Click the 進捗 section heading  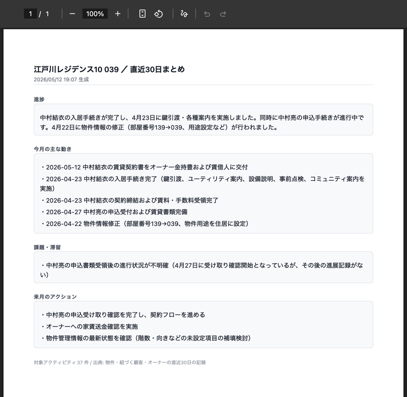click(x=39, y=100)
